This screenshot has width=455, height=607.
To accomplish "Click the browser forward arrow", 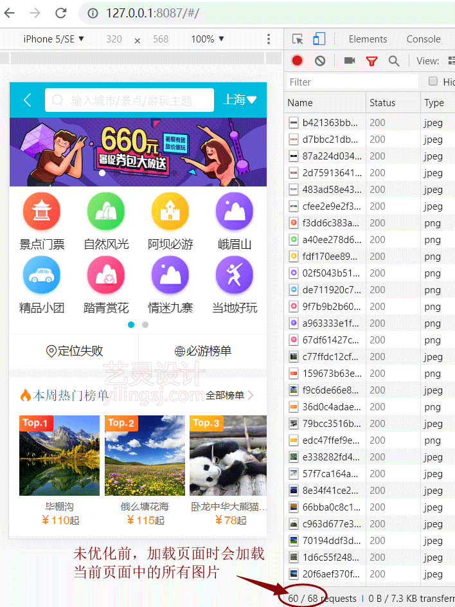I will point(35,13).
